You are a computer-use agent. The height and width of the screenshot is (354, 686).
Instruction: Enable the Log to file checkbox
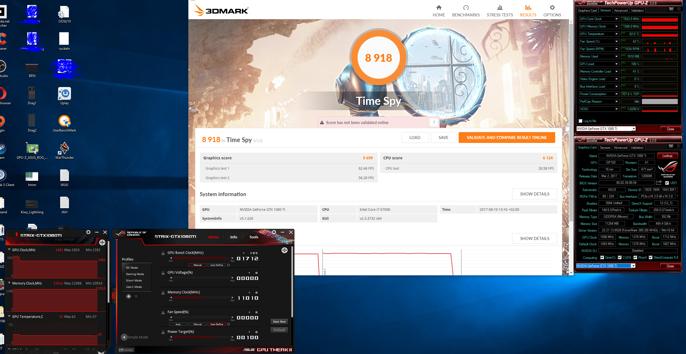(581, 121)
